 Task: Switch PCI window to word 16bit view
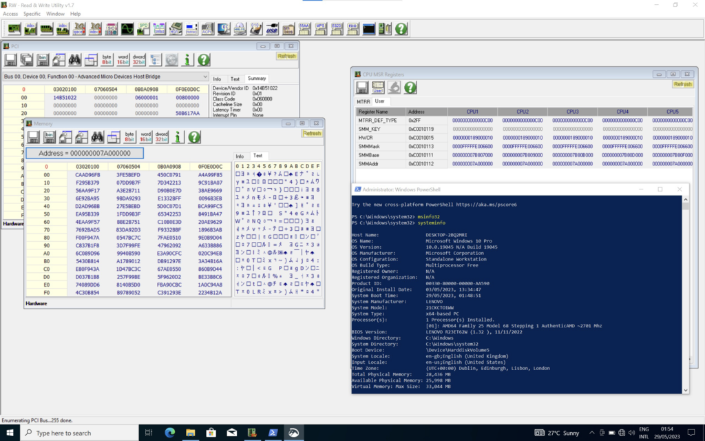(x=123, y=60)
